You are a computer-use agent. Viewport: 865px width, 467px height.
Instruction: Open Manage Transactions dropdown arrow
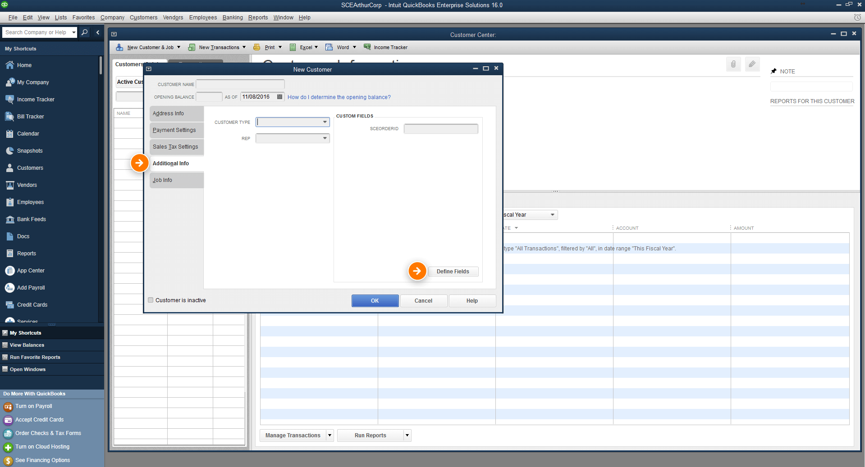330,435
